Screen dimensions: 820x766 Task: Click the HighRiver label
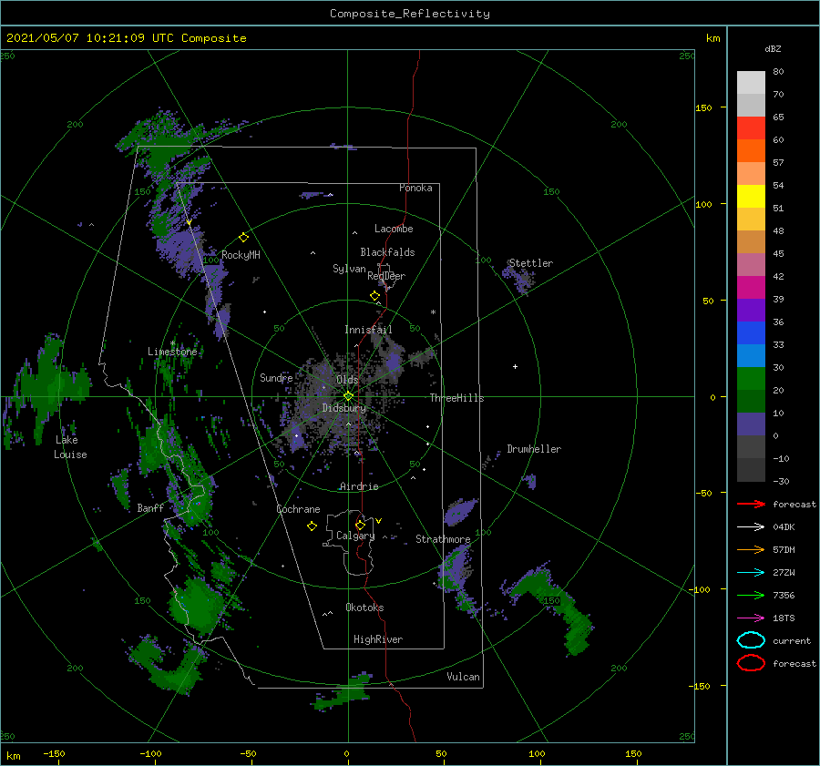point(378,639)
